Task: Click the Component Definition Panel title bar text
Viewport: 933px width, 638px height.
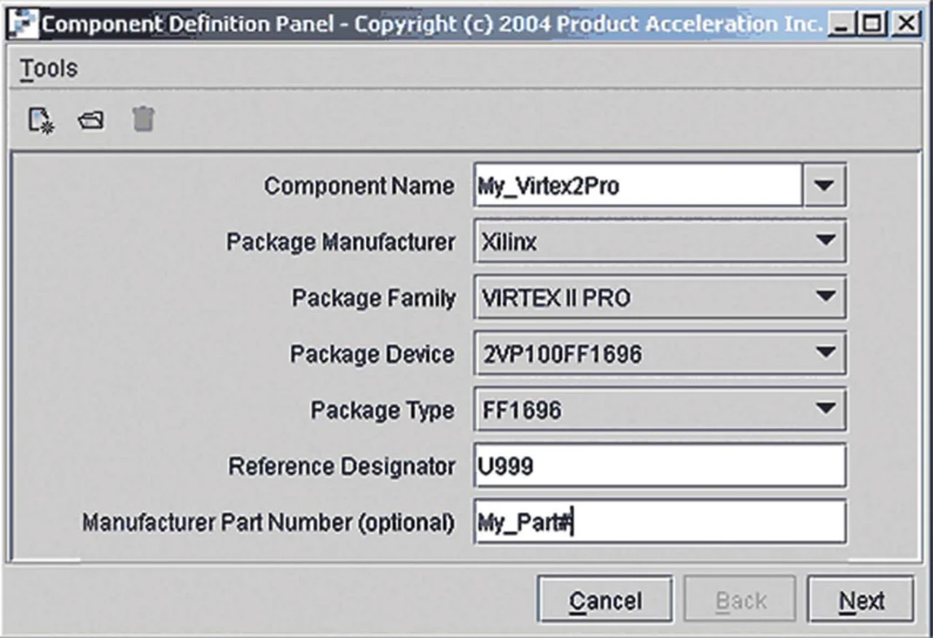Action: (x=430, y=24)
